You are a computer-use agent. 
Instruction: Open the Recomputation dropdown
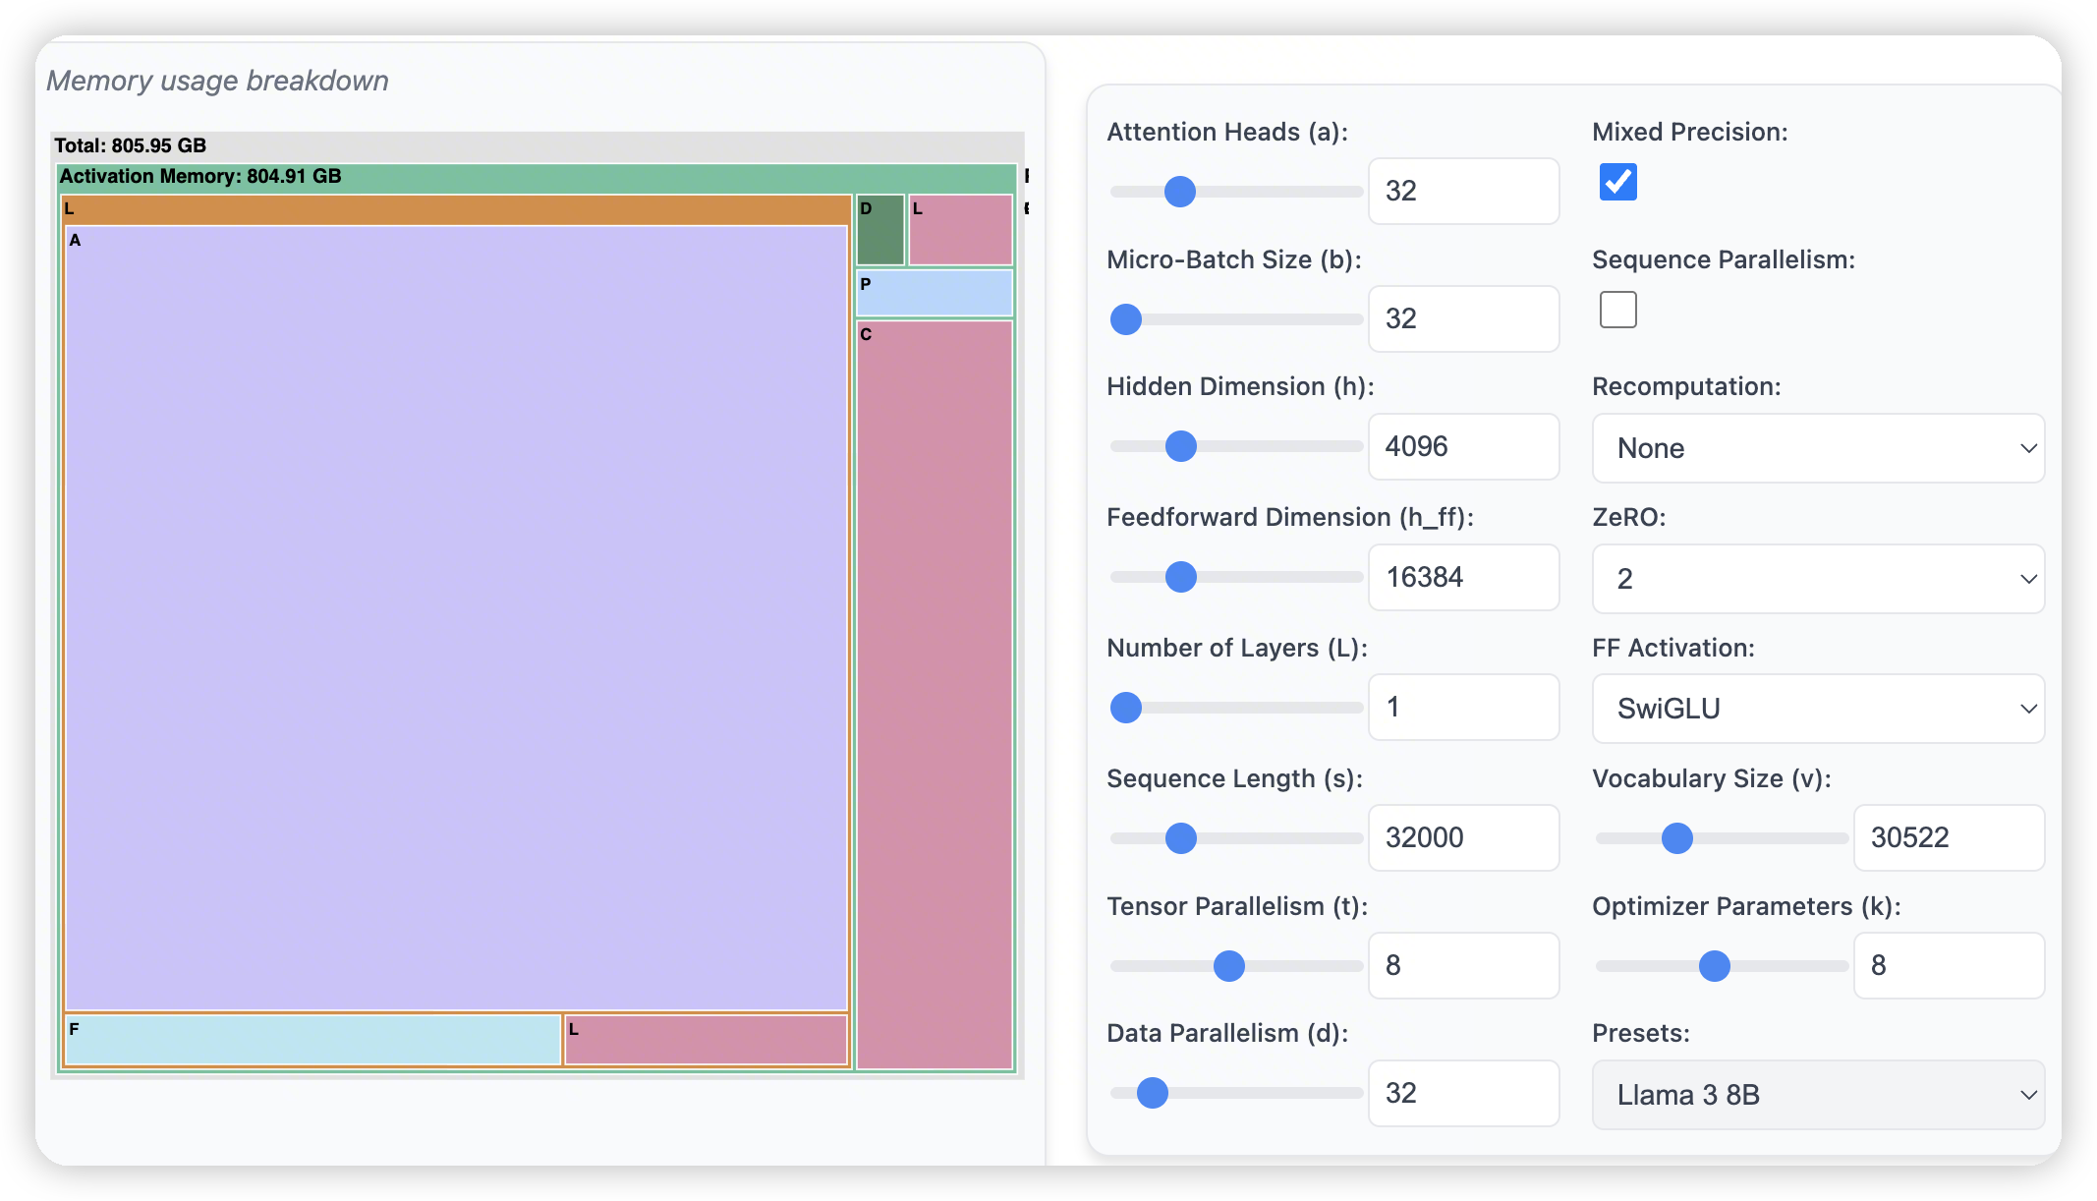(x=1817, y=448)
